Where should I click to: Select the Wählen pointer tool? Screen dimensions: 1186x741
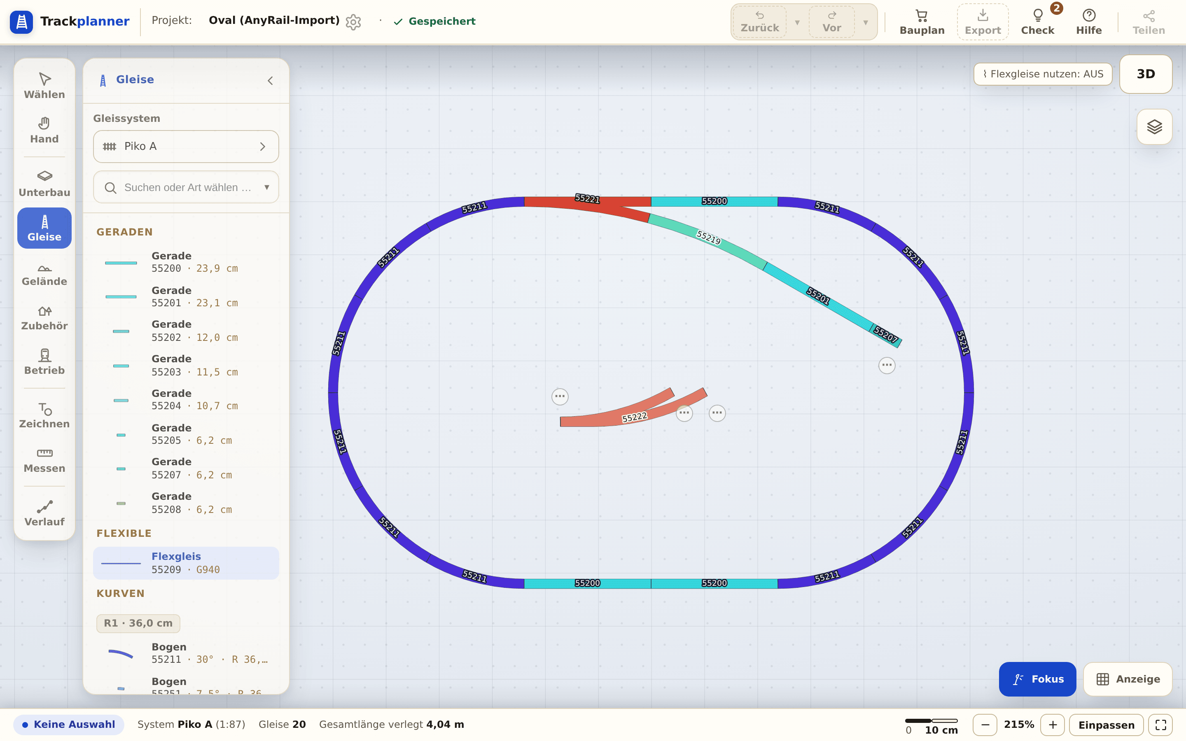point(44,86)
